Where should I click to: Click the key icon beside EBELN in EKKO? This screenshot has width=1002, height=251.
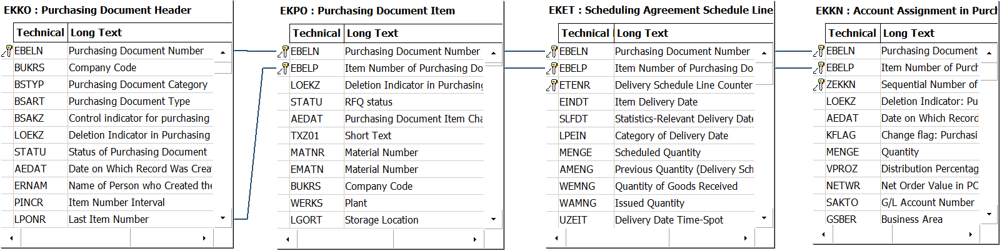click(x=8, y=51)
